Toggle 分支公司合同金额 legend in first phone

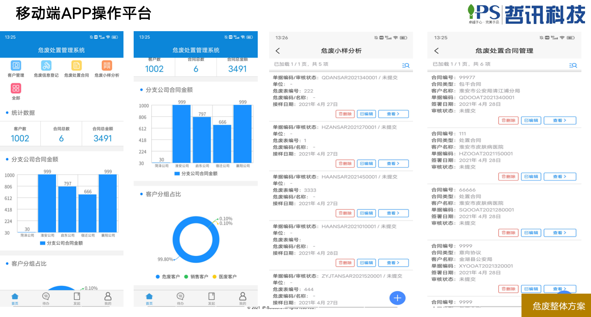click(x=61, y=243)
